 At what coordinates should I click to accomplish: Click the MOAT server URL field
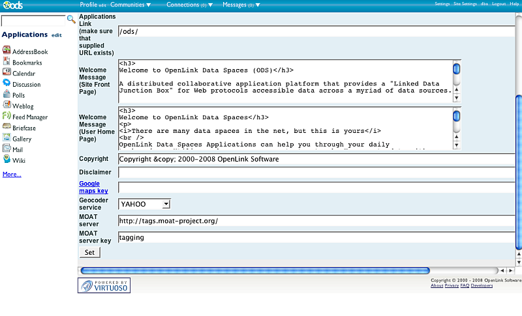pyautogui.click(x=316, y=221)
